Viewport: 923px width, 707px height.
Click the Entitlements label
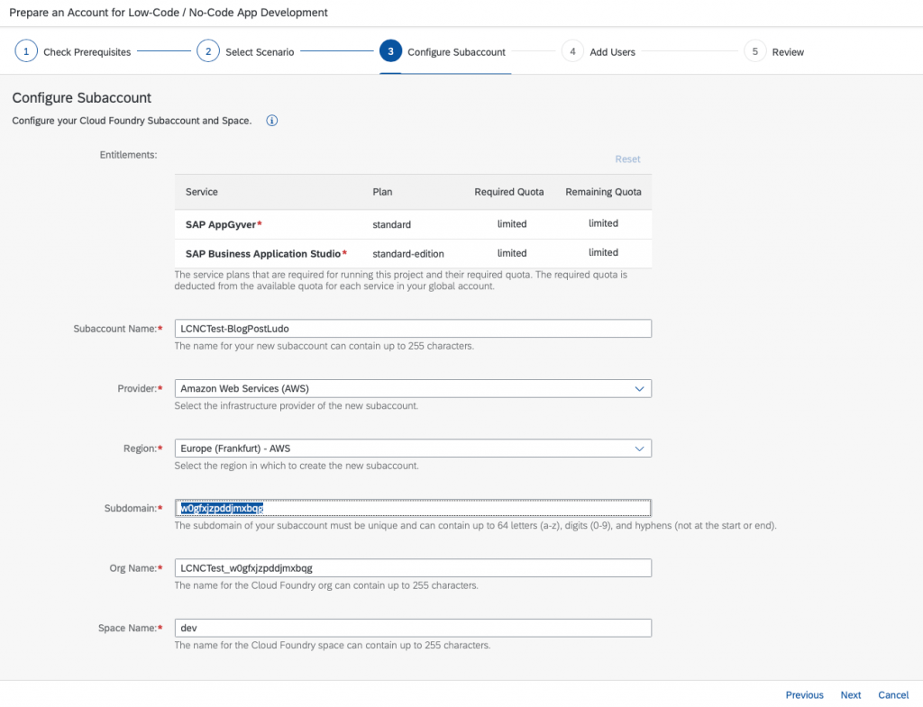coord(128,155)
